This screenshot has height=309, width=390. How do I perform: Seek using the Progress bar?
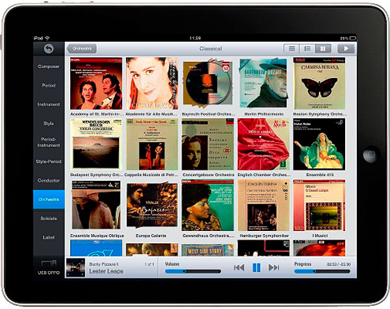tap(322, 271)
